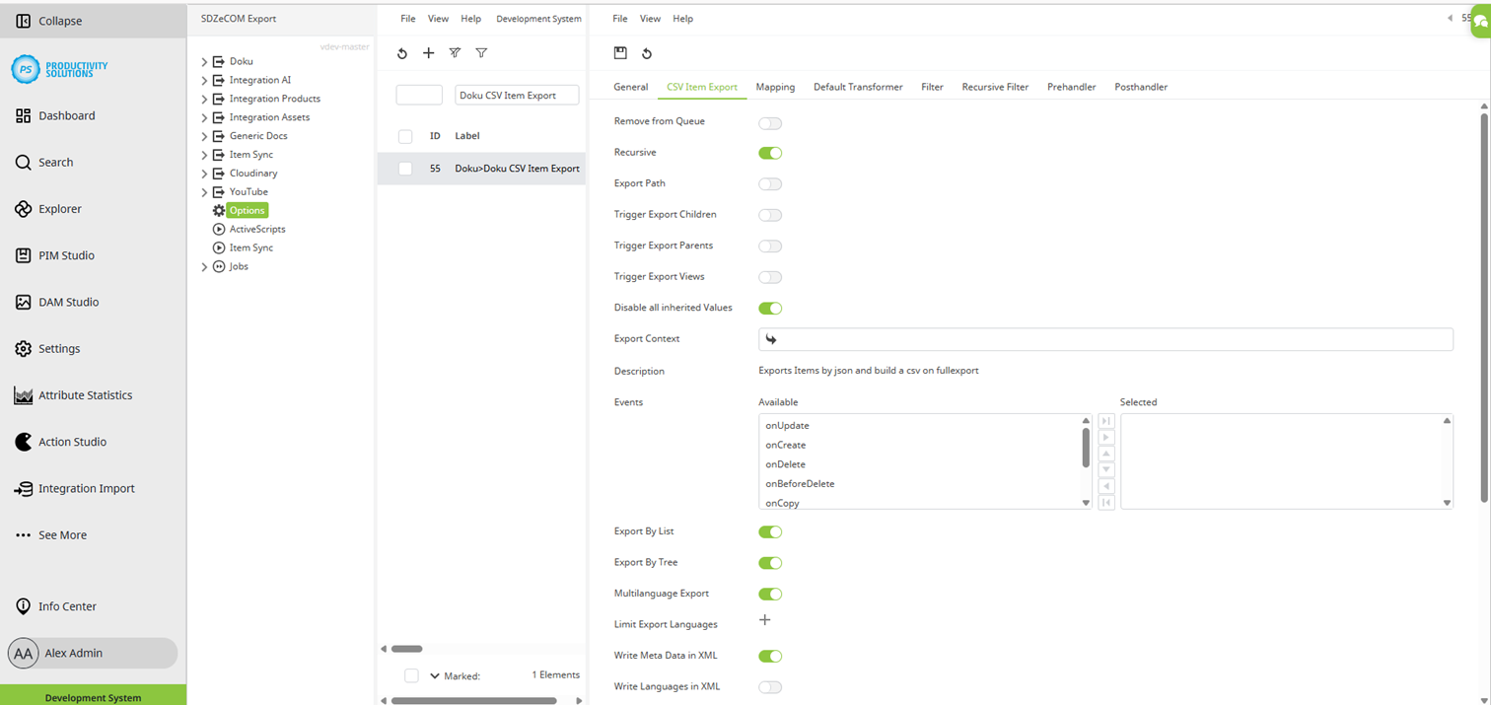
Task: Move the highlighted event to Selected
Action: [x=1106, y=438]
